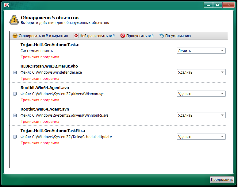The width and height of the screenshot is (238, 187).
Task: Open action dropdown for Trojan.Multi.GenAutorunTask.c
Action: pos(201,51)
